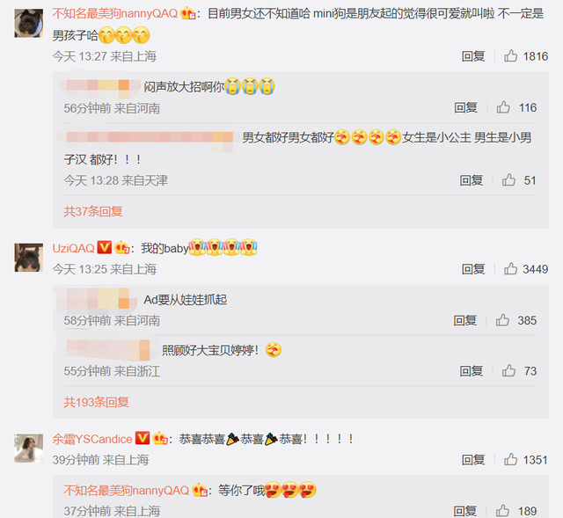Image resolution: width=563 pixels, height=518 pixels.
Task: Reply to the 闷声放大招啊你 comment
Action: coord(465,107)
